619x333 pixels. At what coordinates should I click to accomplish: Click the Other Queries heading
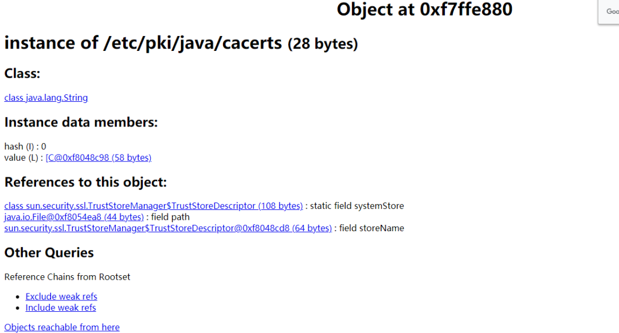pos(49,253)
